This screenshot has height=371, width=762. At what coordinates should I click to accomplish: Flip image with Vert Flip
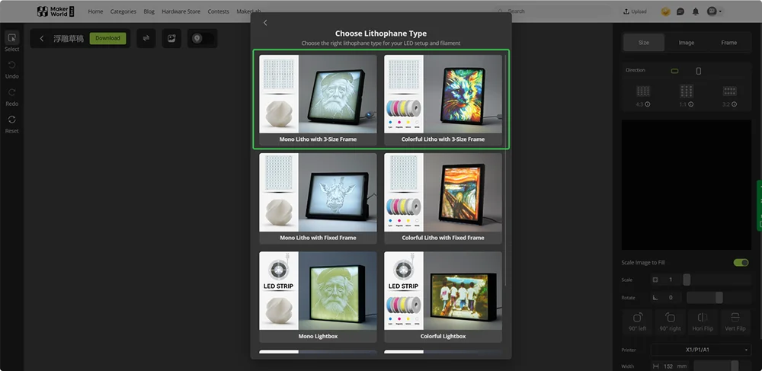[x=735, y=321]
